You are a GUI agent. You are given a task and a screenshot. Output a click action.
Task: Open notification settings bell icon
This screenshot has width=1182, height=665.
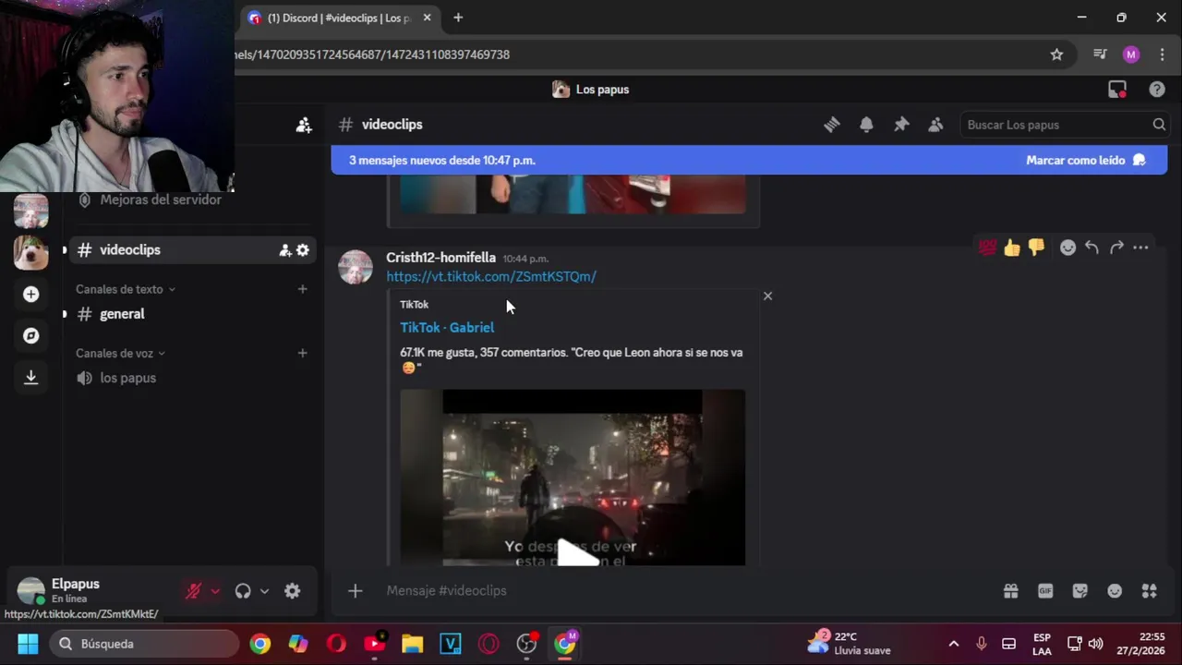[x=866, y=125]
